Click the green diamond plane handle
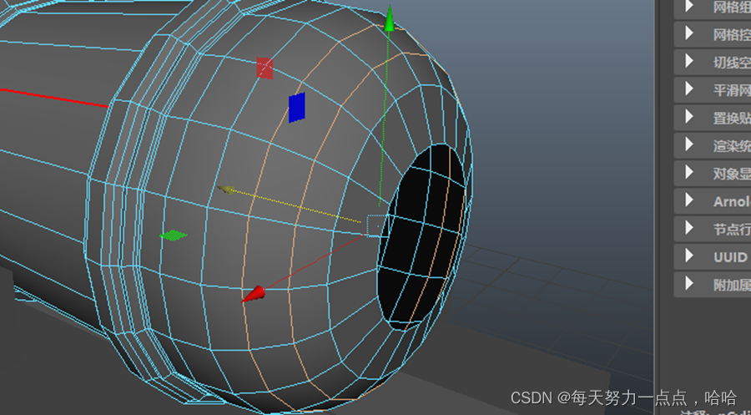 click(174, 235)
